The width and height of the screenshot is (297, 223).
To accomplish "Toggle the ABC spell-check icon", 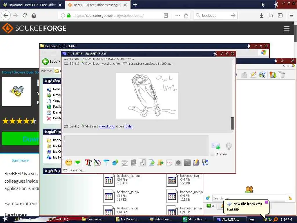I will tap(124, 163).
